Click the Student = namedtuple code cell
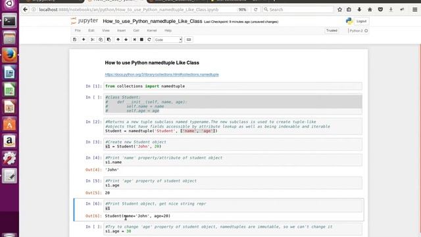 (x=233, y=126)
